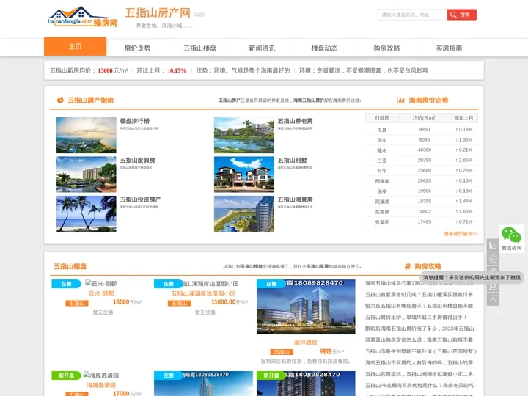This screenshot has width=528, height=396.
Task: Click the 楼盘排行榜 title link
Action: [135, 121]
